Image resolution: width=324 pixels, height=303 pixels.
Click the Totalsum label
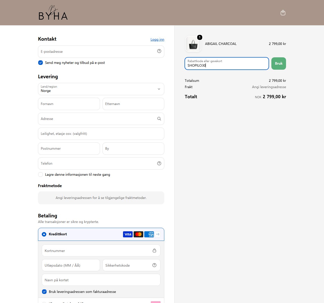192,81
